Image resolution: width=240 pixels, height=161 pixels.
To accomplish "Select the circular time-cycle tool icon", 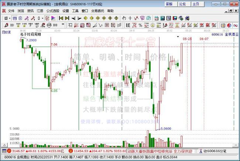I will coord(49,25).
